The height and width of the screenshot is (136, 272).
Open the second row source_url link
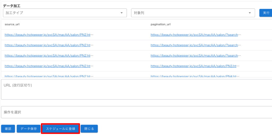pos(49,45)
